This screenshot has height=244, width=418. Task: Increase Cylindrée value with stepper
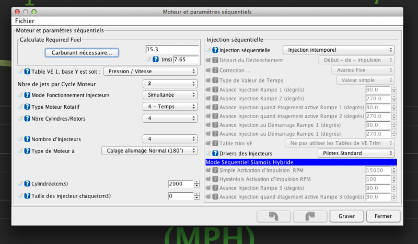pyautogui.click(x=197, y=182)
